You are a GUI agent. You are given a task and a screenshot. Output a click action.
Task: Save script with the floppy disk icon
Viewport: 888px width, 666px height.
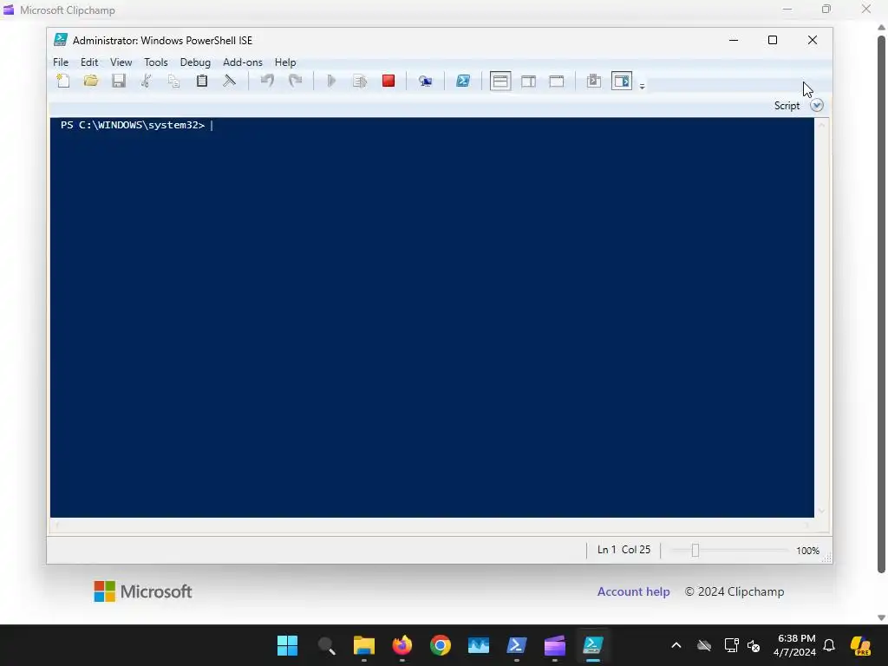118,81
